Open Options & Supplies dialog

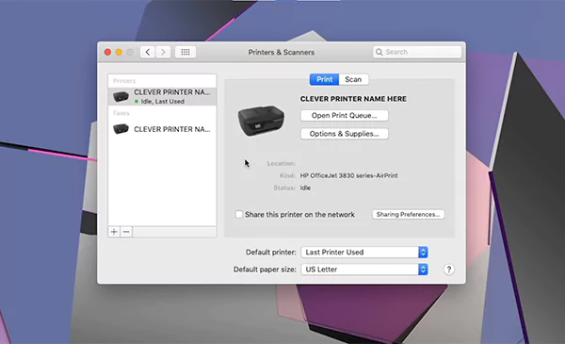point(344,134)
